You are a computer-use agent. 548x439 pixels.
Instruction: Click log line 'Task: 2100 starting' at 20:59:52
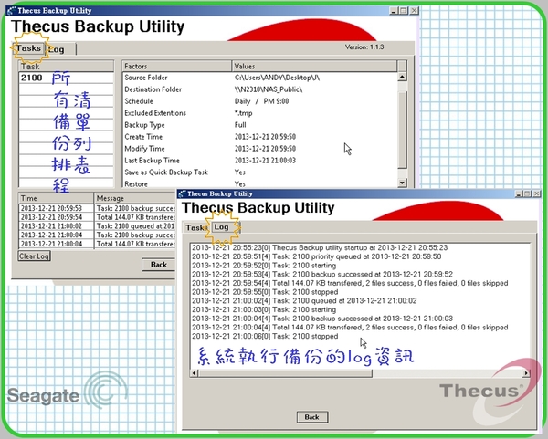[264, 266]
